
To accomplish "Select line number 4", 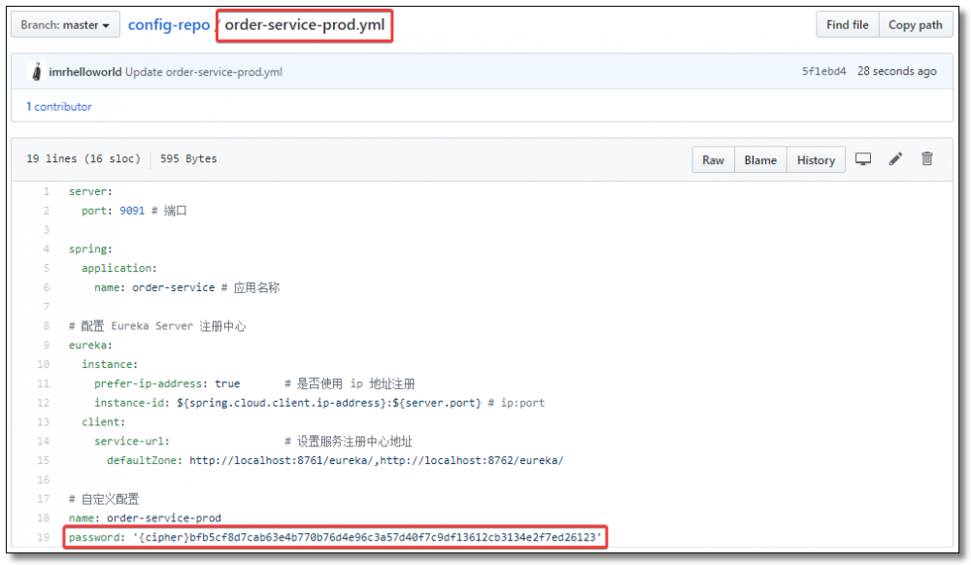I will coord(46,249).
